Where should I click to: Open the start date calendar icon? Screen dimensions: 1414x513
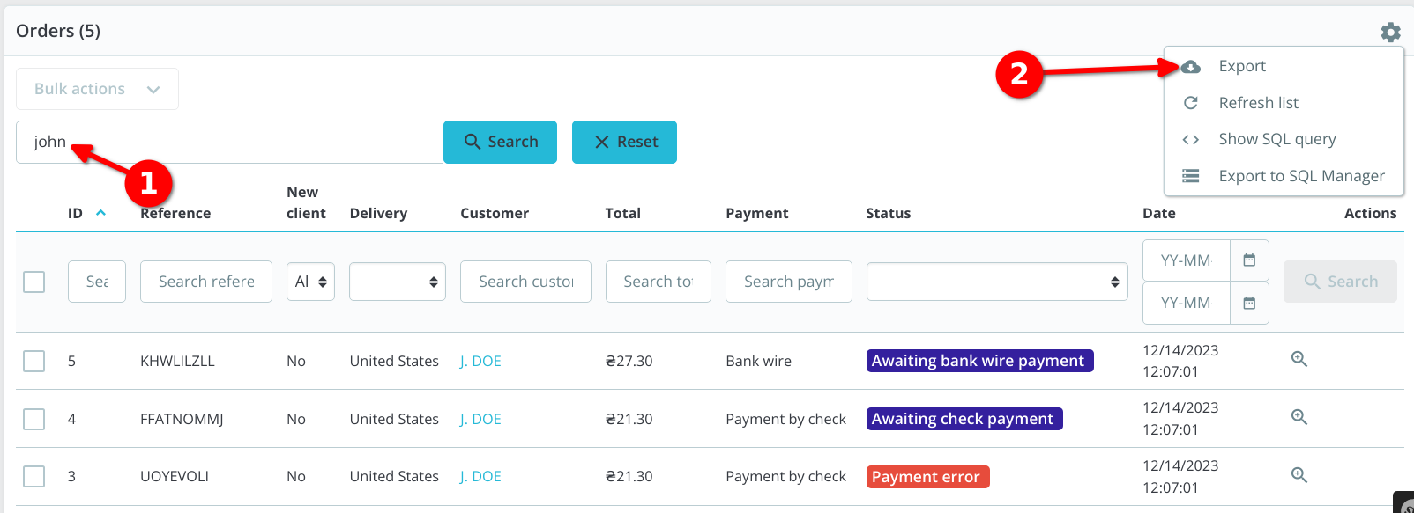tap(1249, 260)
